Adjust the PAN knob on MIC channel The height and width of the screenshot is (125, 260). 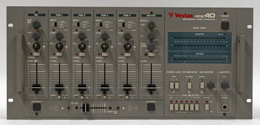coord(36,35)
